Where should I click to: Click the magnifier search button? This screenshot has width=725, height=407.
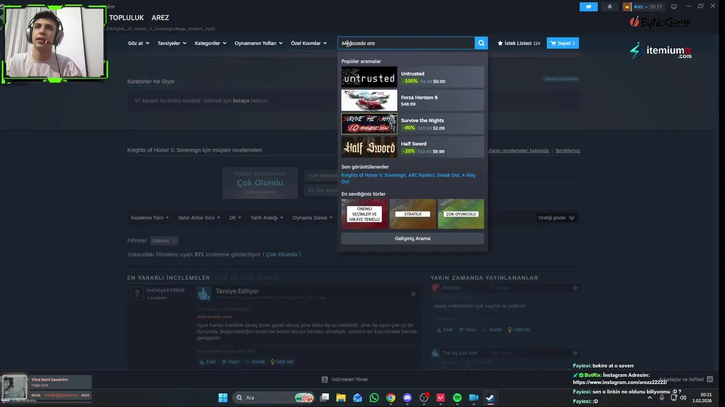481,43
